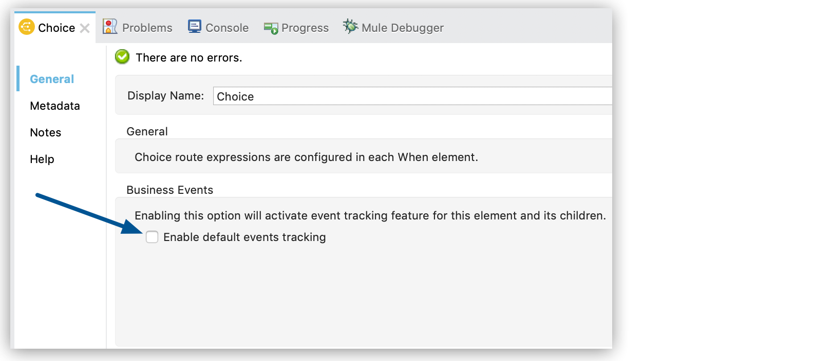Select General in the left sidebar
Image resolution: width=831 pixels, height=361 pixels.
point(51,79)
